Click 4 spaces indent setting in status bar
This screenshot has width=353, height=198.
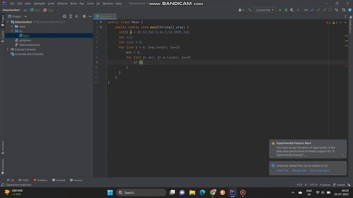[325, 185]
